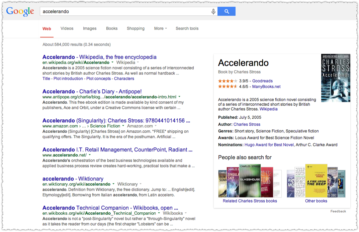Open Goodreads rating link
This screenshot has width=359, height=232.
(x=262, y=81)
